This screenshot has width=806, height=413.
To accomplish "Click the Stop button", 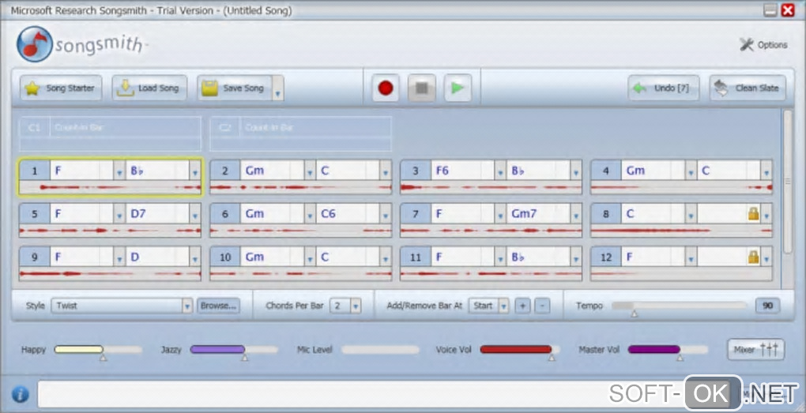I will tap(421, 88).
